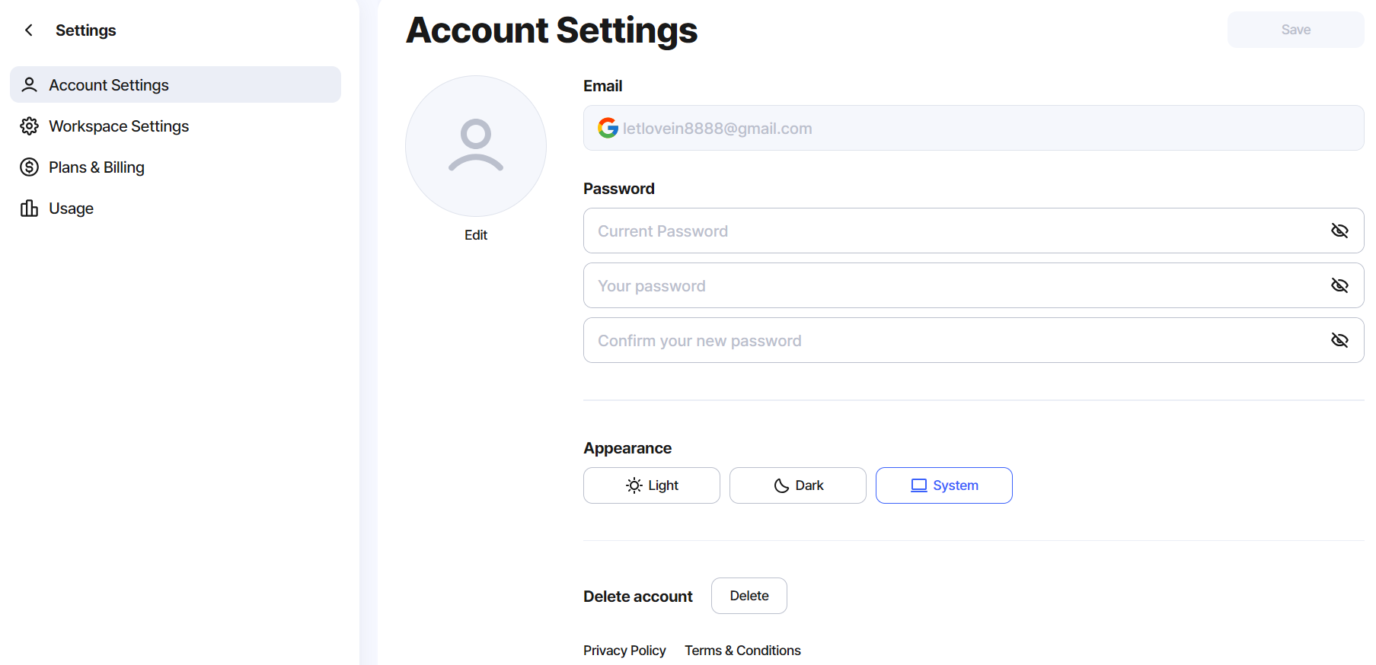The image size is (1376, 665).
Task: Choose the System appearance option
Action: pos(944,485)
